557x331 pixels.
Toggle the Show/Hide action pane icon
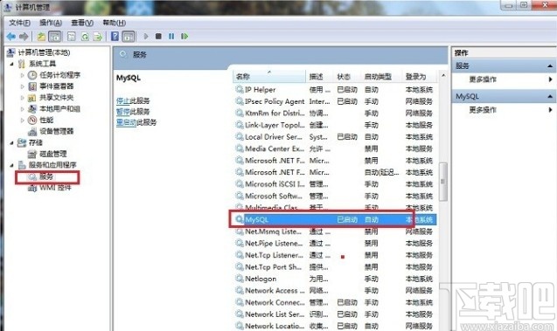point(129,36)
